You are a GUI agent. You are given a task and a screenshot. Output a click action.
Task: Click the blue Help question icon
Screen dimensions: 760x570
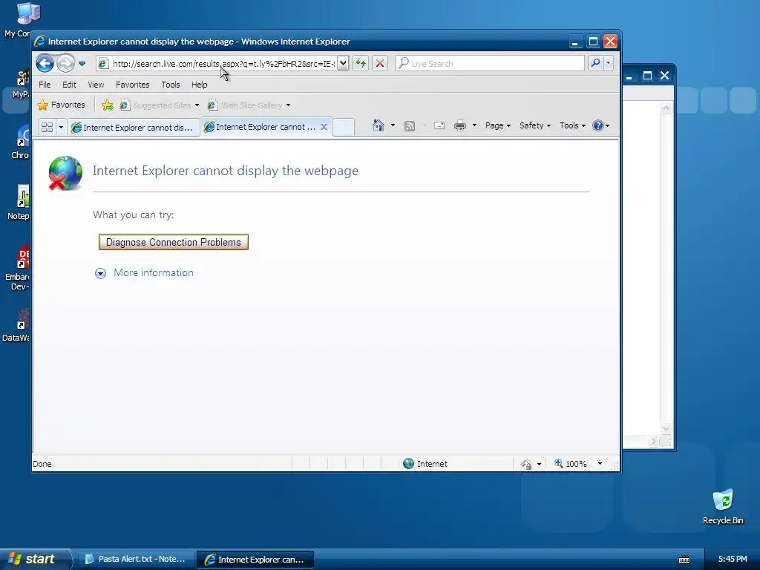point(598,125)
